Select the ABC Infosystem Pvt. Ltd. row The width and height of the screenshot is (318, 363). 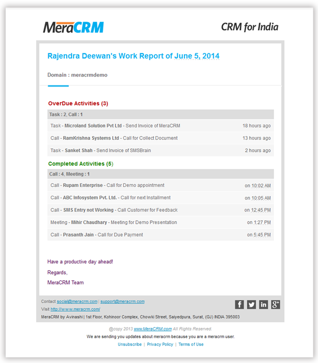[x=161, y=198]
